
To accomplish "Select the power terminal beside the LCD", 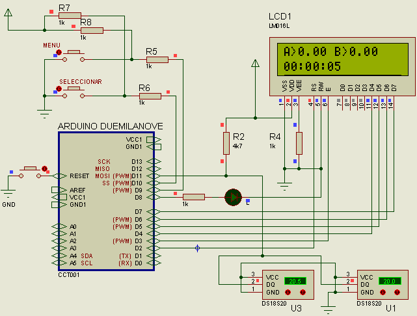I will click(255, 63).
